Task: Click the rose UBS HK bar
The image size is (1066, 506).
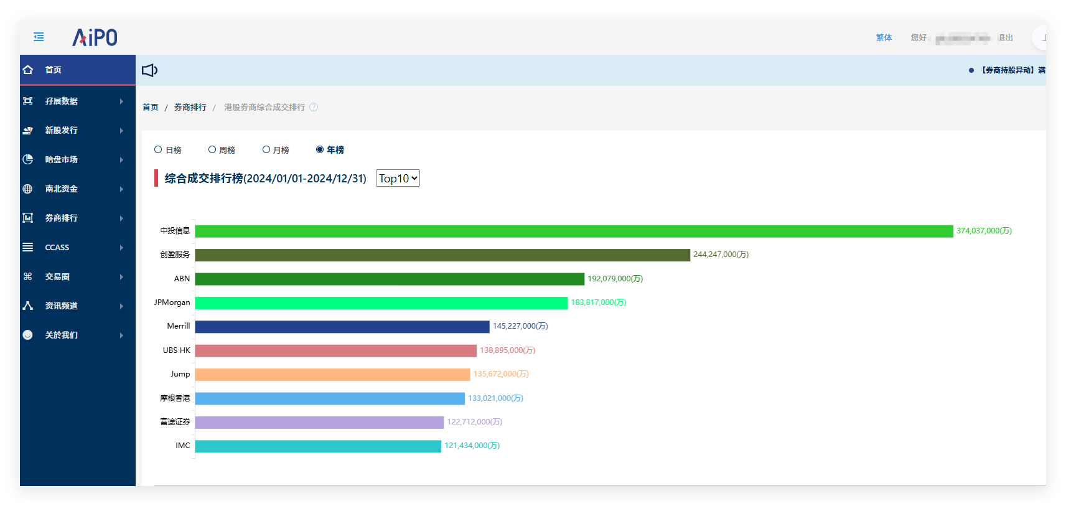Action: (x=336, y=350)
